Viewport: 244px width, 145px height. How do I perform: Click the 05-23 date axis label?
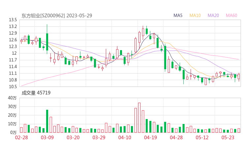228,137
